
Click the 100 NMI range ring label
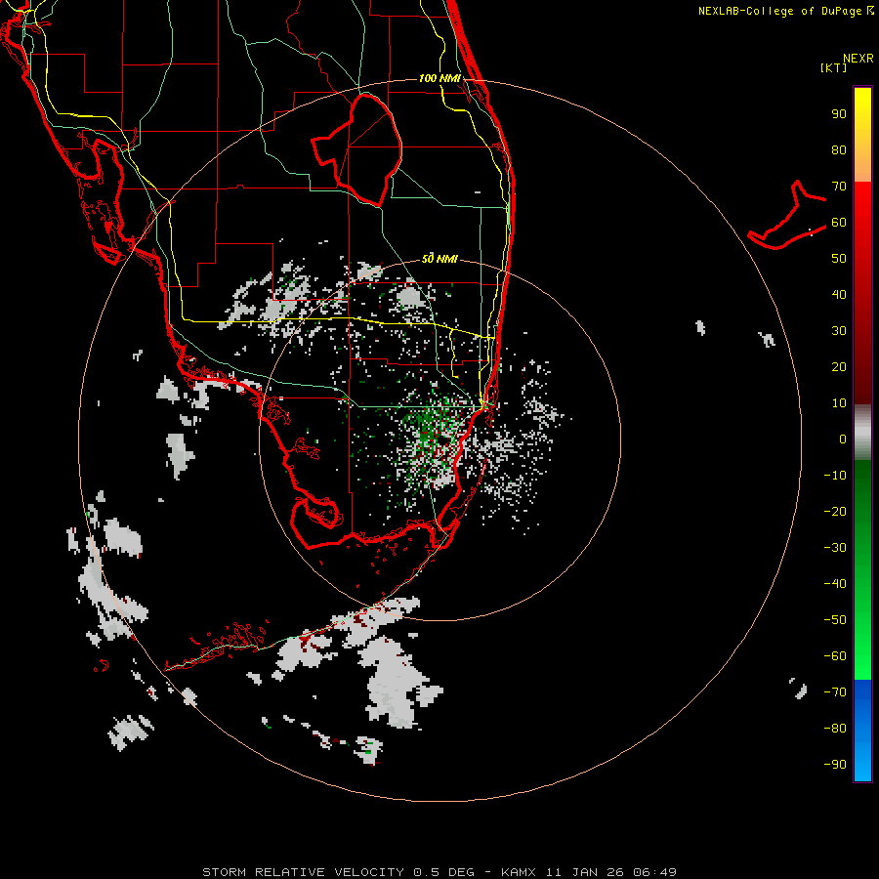click(x=439, y=78)
